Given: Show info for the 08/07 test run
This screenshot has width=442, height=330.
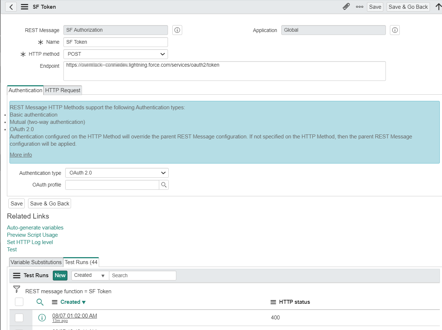Looking at the screenshot, I should point(42,318).
